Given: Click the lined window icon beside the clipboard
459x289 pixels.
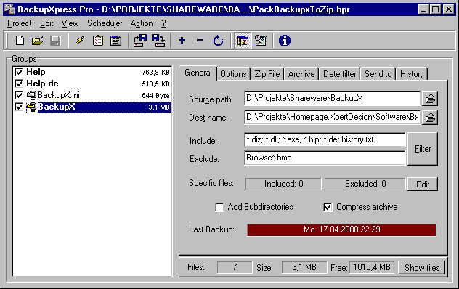Looking at the screenshot, I should (x=116, y=41).
